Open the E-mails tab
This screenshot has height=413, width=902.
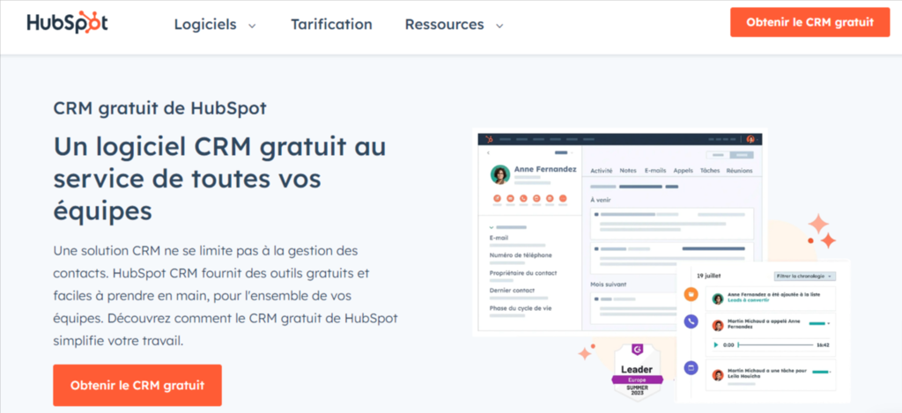[x=655, y=170]
